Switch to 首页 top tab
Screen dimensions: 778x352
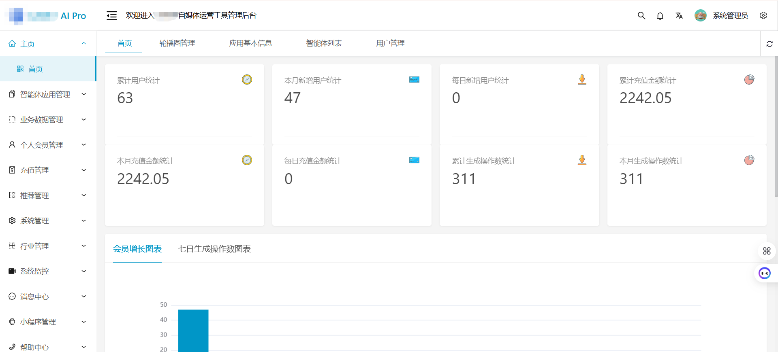coord(124,43)
